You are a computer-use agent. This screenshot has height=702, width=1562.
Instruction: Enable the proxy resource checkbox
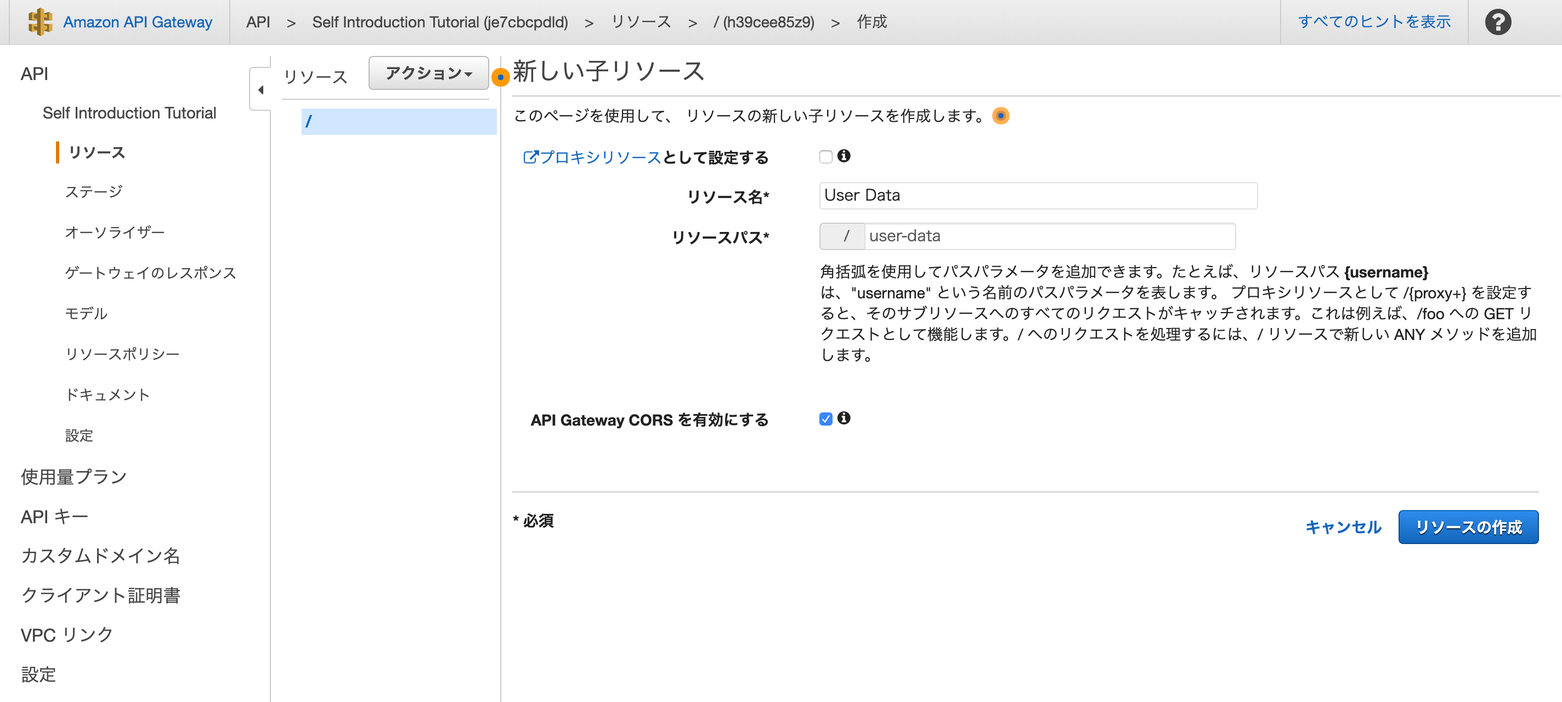pos(825,157)
